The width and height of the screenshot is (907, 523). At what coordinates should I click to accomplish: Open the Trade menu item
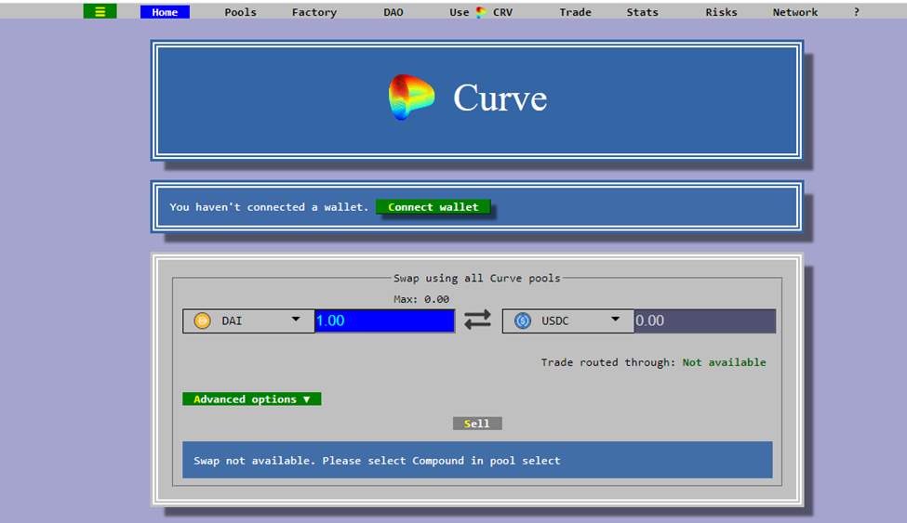click(575, 12)
